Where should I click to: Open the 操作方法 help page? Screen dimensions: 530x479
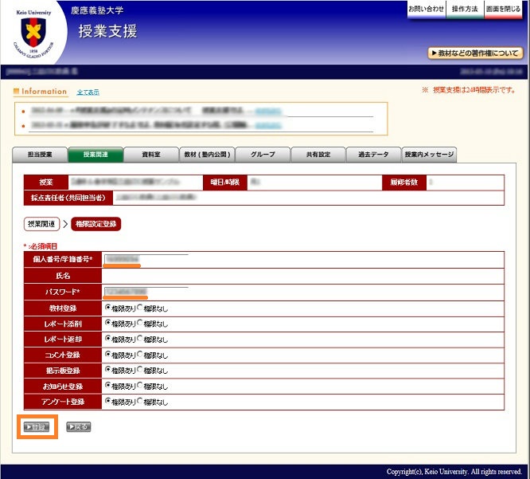465,9
